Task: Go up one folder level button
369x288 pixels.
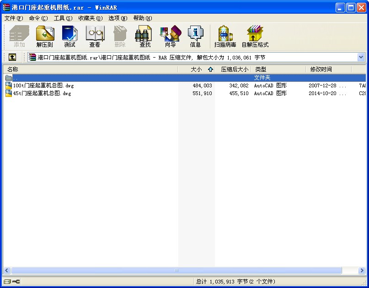Action: coord(12,57)
